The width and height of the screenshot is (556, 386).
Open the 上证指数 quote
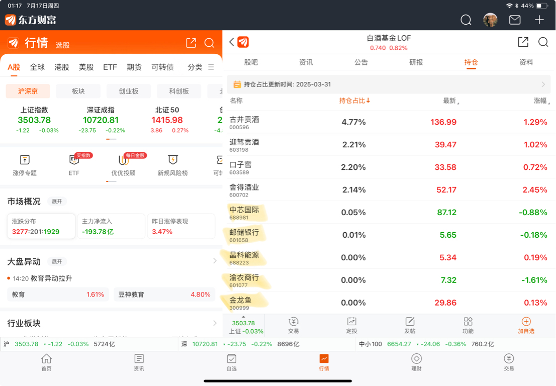point(34,120)
